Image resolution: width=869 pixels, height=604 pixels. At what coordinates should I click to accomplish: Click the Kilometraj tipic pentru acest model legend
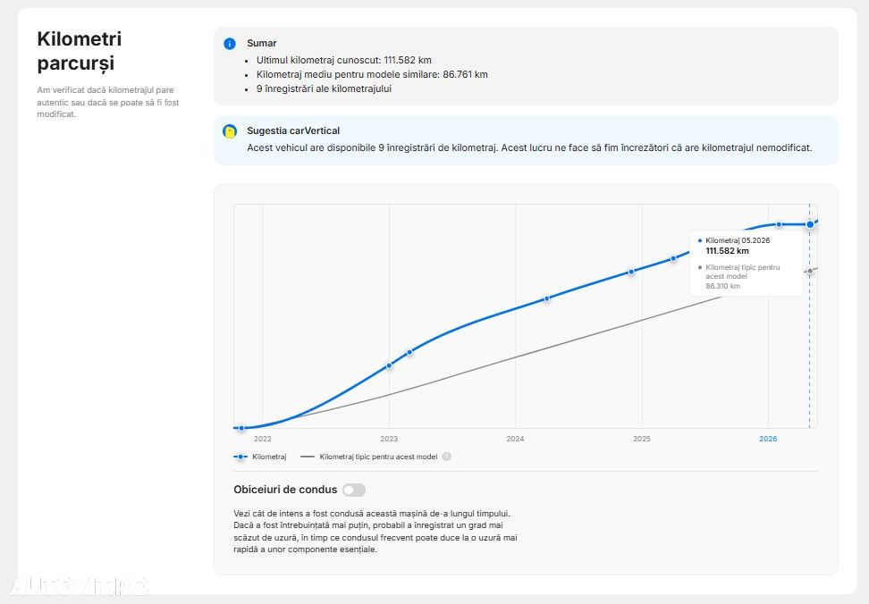pyautogui.click(x=378, y=457)
